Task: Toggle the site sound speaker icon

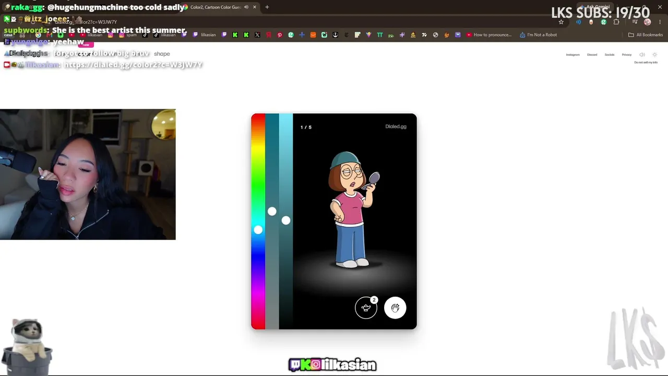Action: coord(642,55)
